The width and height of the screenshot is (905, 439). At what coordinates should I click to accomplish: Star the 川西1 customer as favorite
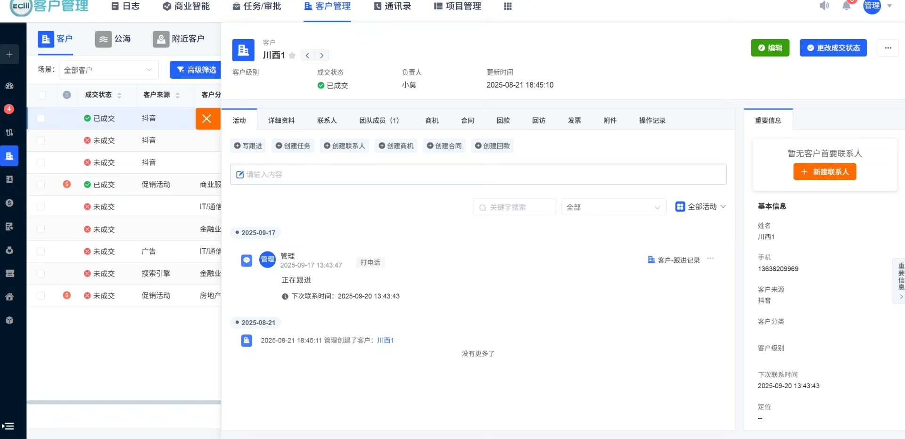click(x=292, y=56)
